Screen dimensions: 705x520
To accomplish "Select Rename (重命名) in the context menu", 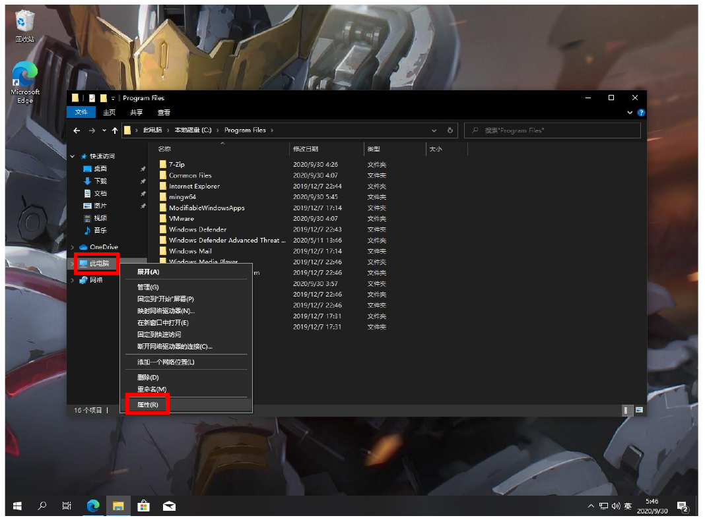I will [151, 390].
